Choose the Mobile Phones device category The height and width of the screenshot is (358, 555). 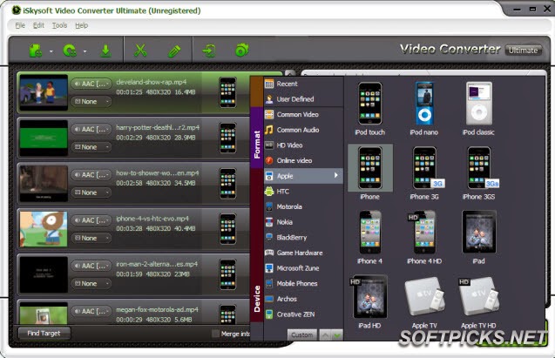304,283
